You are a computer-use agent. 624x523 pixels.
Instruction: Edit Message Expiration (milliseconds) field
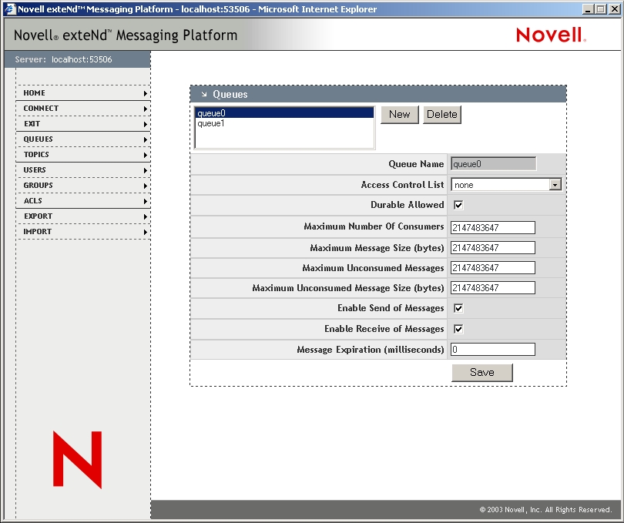[x=493, y=350]
